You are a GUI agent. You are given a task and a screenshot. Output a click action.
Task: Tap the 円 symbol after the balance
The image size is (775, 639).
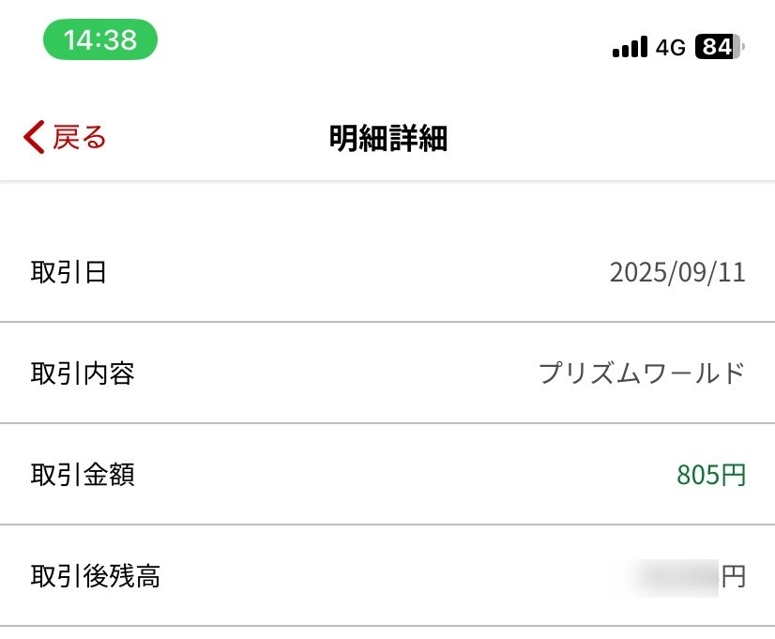tap(734, 576)
